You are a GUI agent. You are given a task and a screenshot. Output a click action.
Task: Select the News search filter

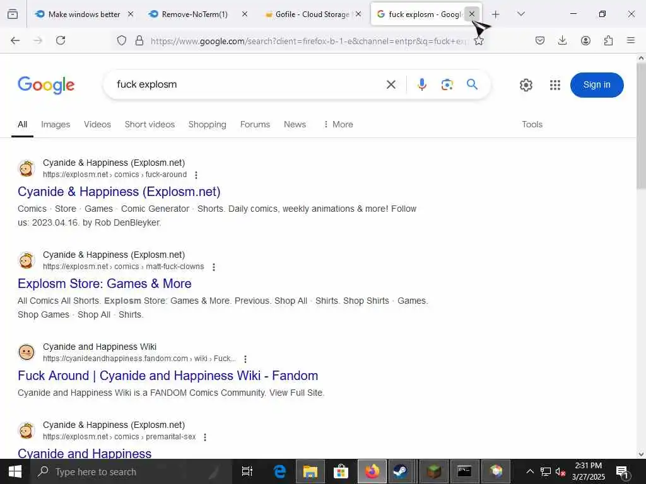coord(295,124)
